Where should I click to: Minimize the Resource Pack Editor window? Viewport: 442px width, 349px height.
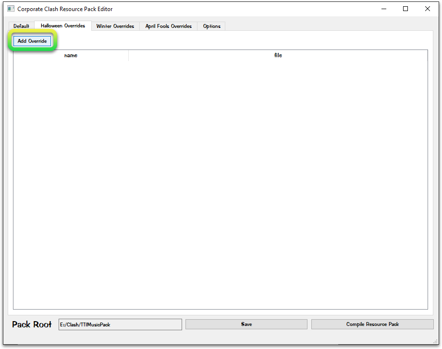point(384,9)
